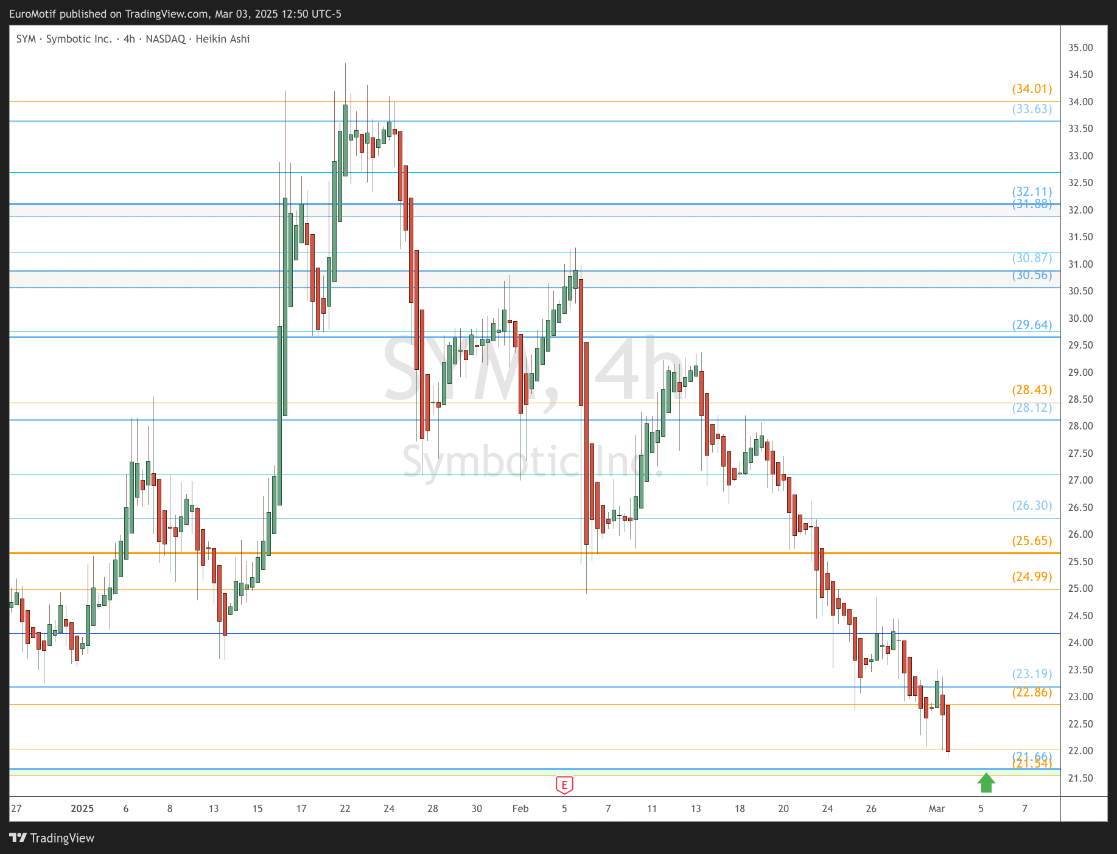Select the 21.50 price axis value

coord(1080,778)
